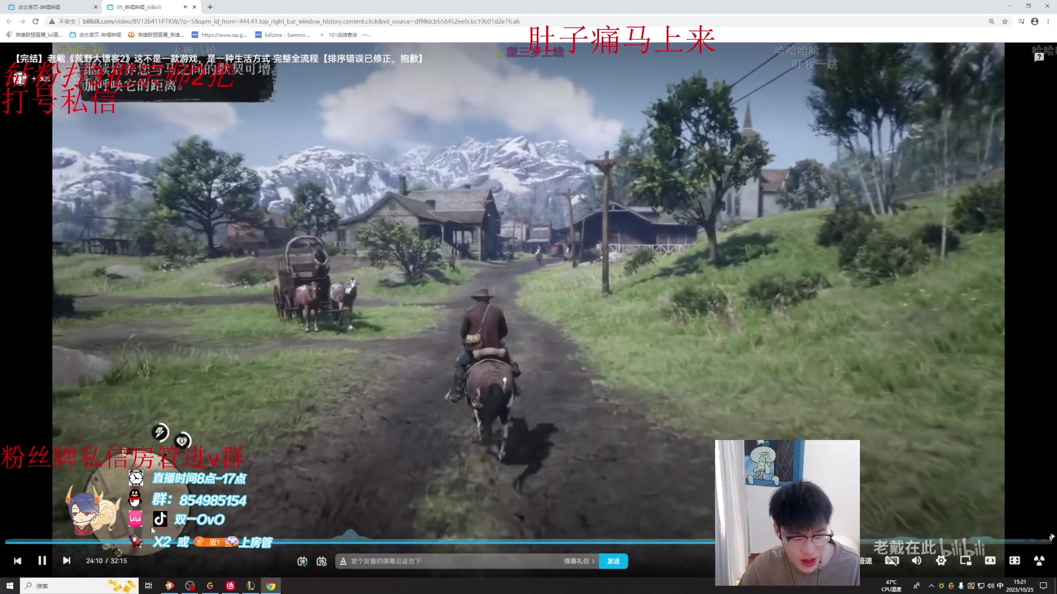
Task: Open the 101战绩查询 bookmark
Action: point(345,35)
